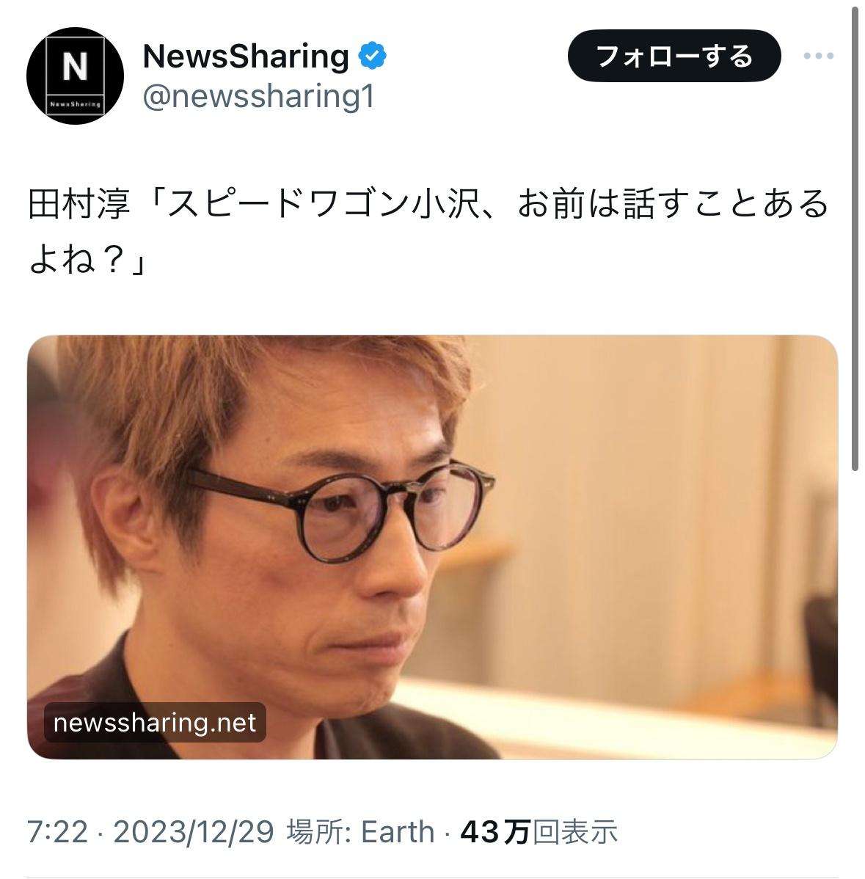This screenshot has width=865, height=879.
Task: Click the small NewsSharing caption in the avatar logo
Action: [x=75, y=104]
